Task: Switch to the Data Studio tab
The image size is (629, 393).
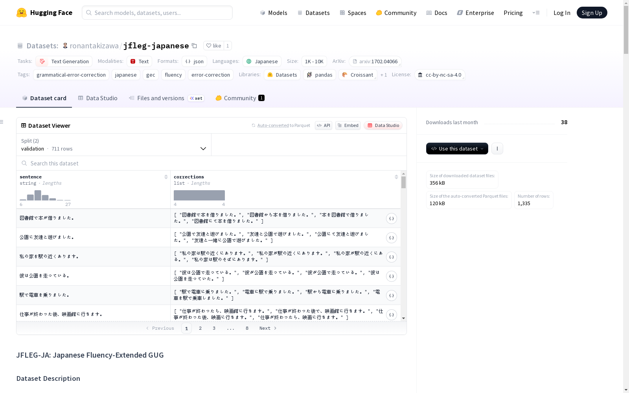Action: [x=97, y=98]
